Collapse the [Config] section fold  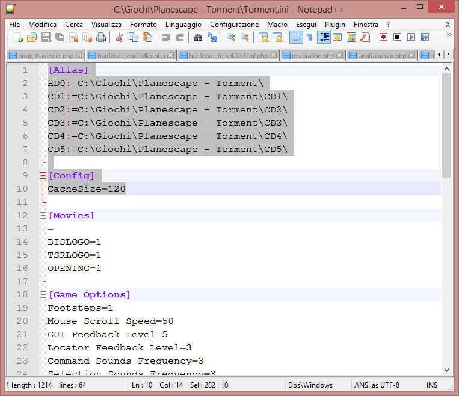point(43,175)
